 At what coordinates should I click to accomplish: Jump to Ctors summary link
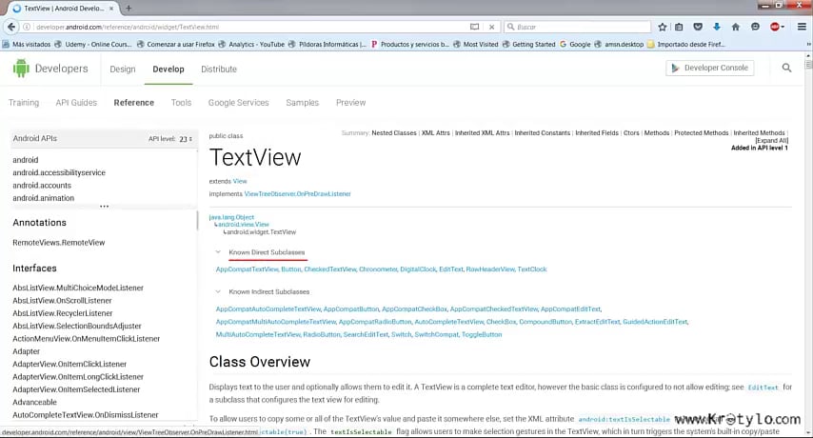coord(631,133)
